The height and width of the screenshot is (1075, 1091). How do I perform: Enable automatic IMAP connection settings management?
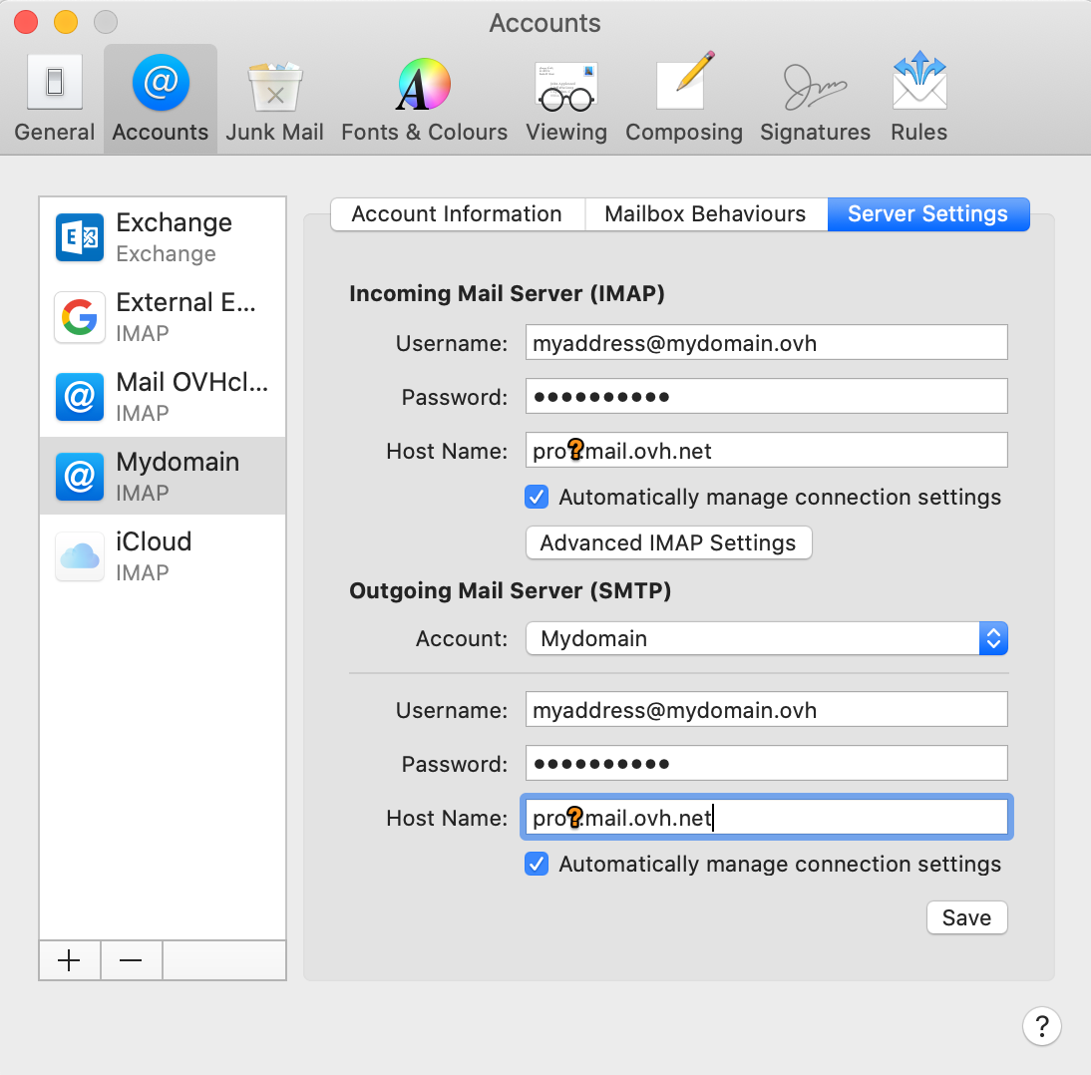(x=537, y=497)
